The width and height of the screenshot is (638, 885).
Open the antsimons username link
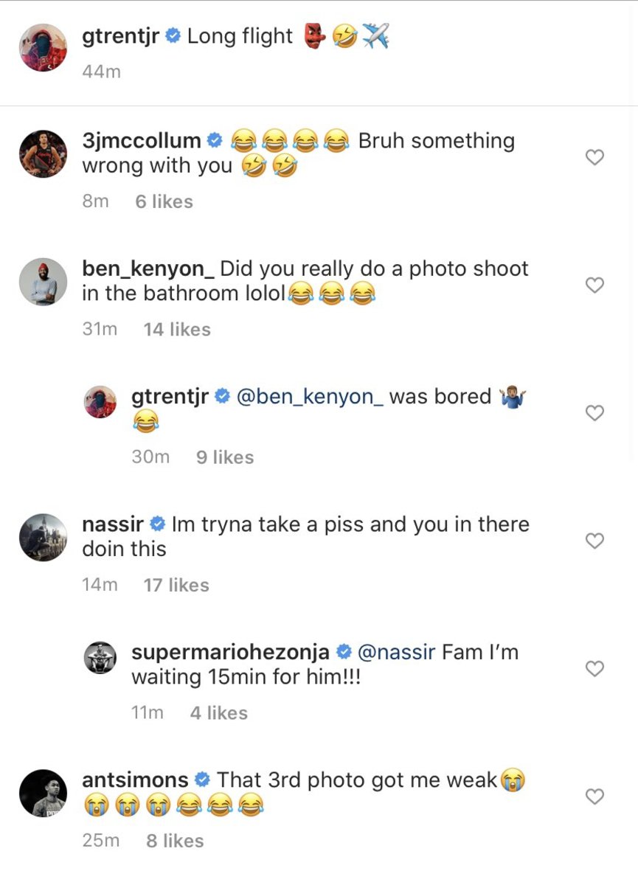tap(136, 780)
